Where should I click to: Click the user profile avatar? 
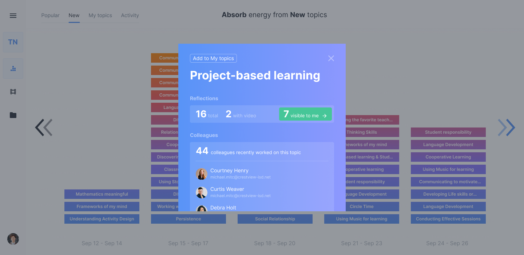[13, 239]
